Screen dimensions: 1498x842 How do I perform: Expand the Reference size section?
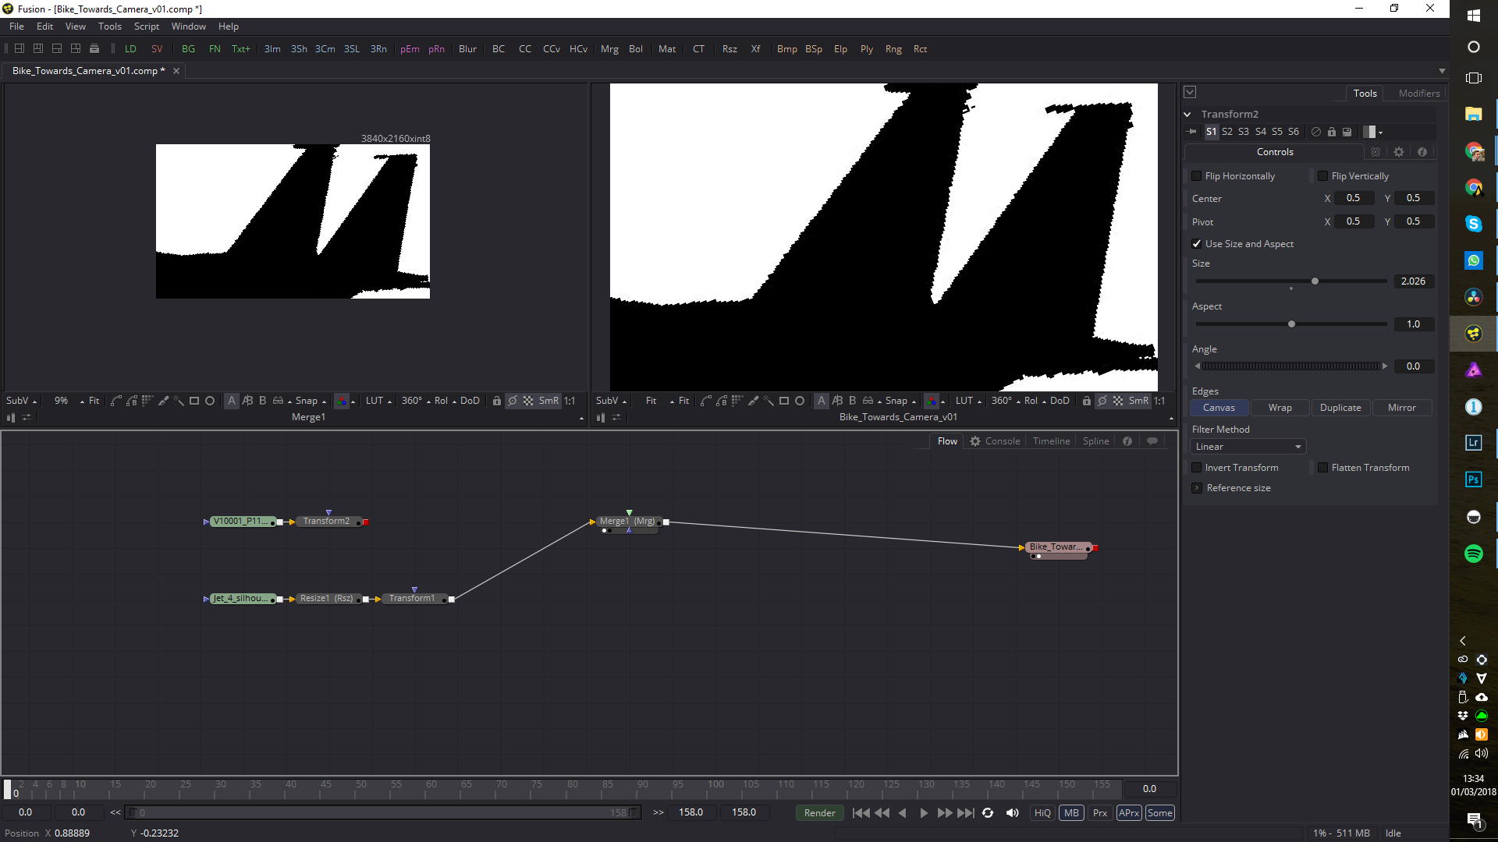coord(1197,488)
